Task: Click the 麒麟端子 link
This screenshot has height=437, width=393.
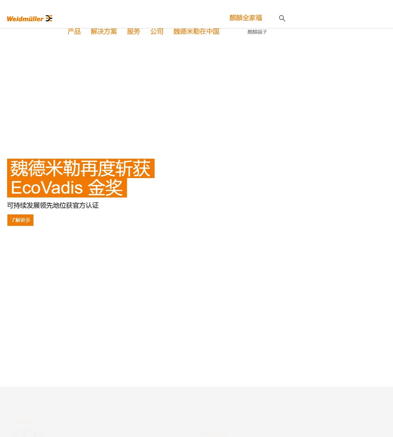Action: 257,32
